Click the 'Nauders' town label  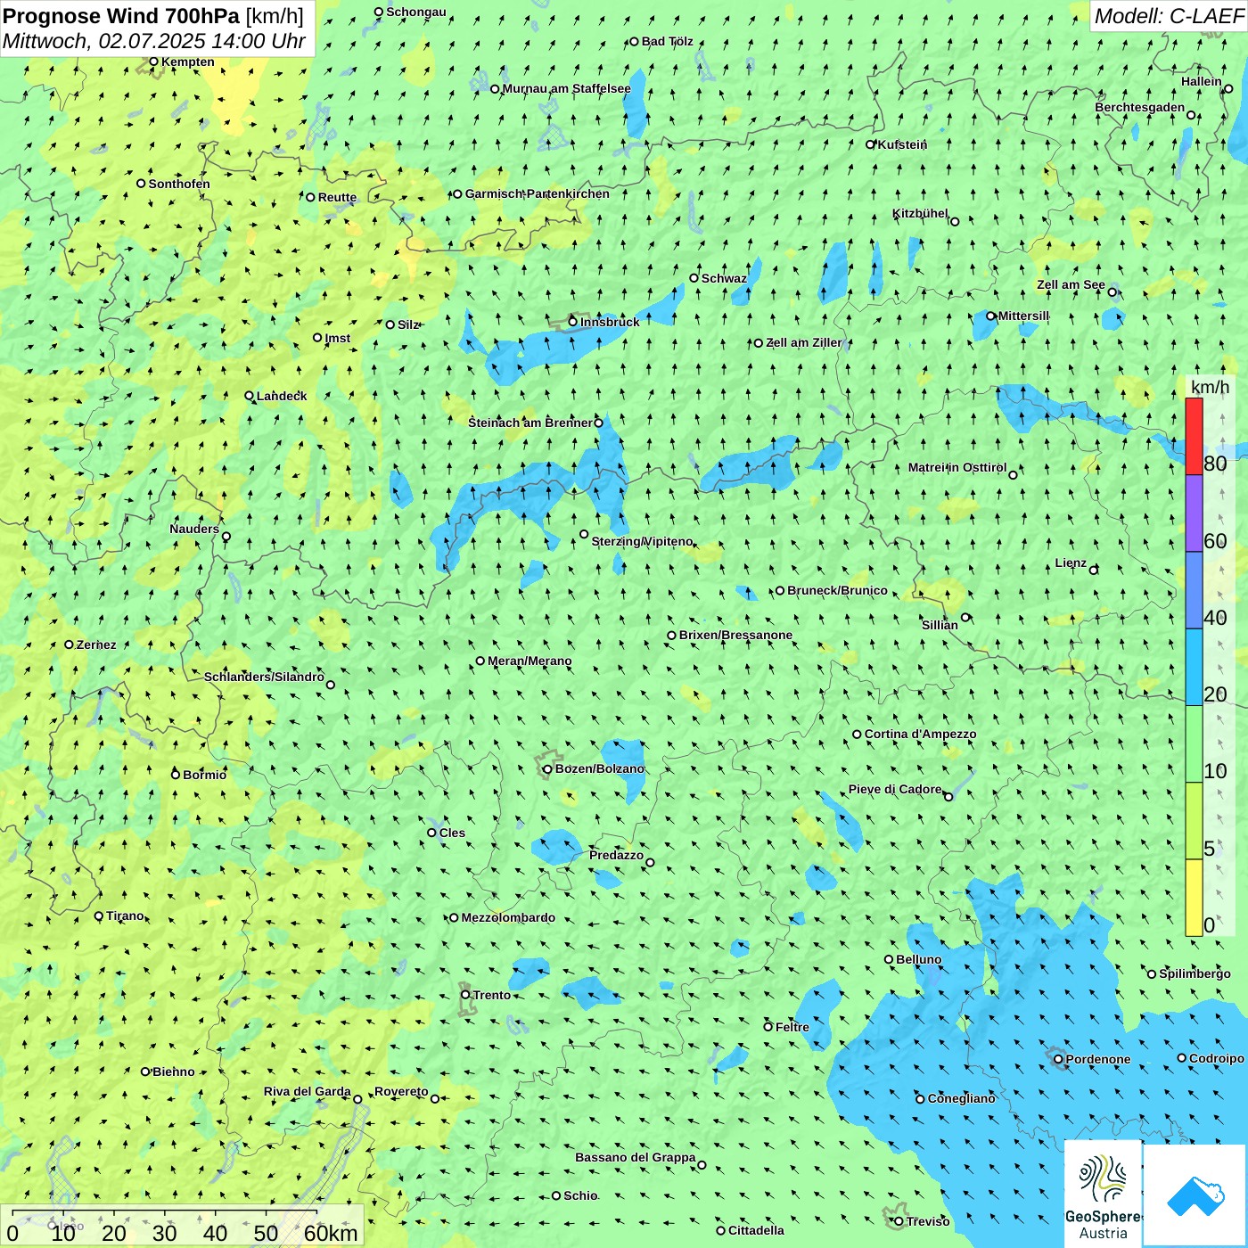194,529
